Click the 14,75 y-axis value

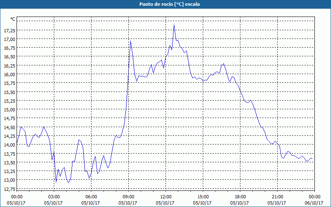[x=10, y=118]
